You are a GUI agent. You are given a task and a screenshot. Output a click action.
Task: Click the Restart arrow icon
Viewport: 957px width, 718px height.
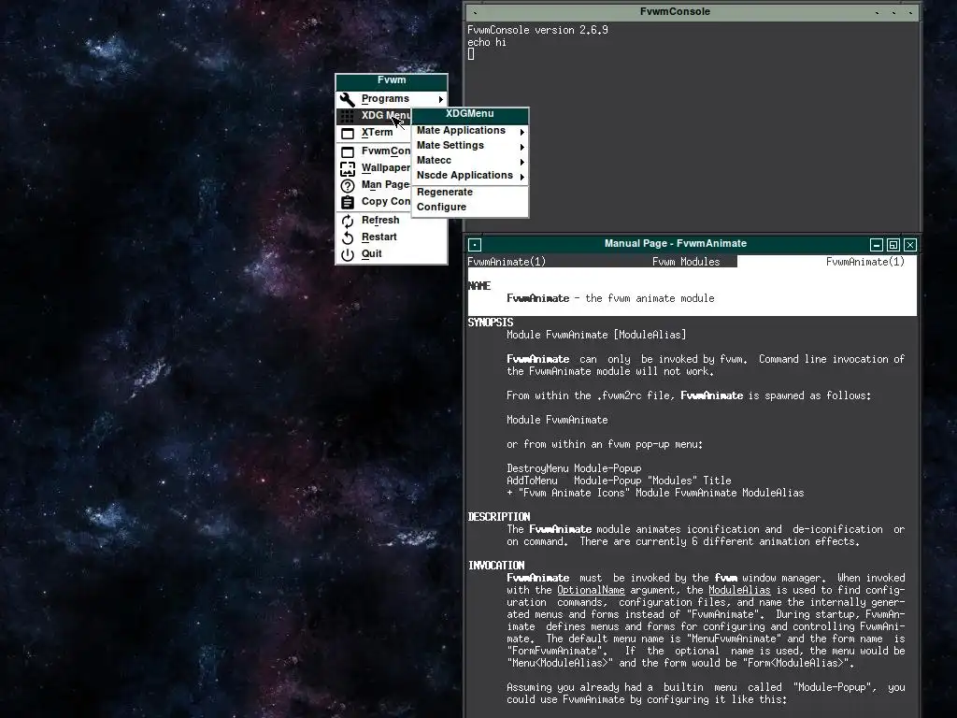[348, 238]
